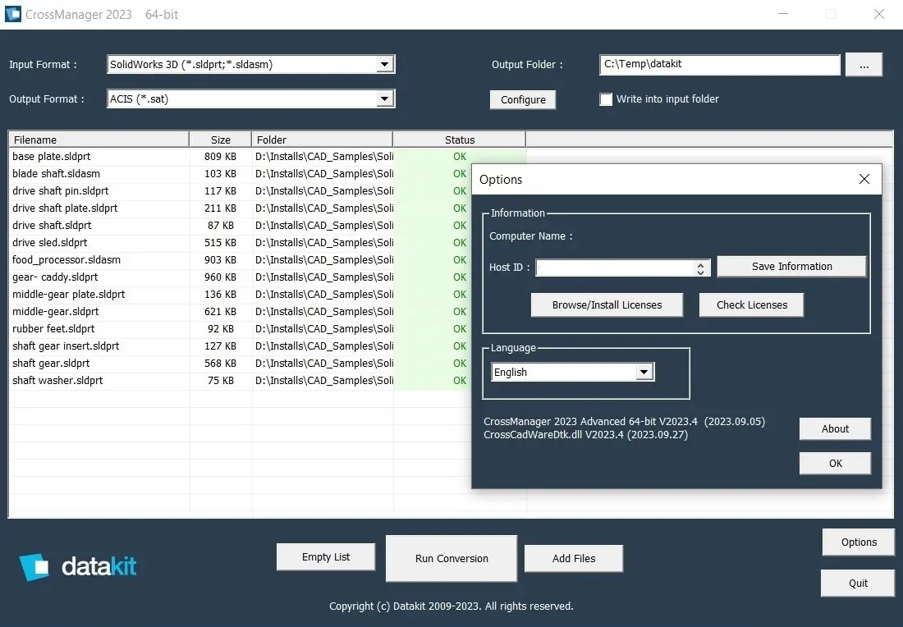
Task: Sort by Status column header
Action: pos(459,140)
